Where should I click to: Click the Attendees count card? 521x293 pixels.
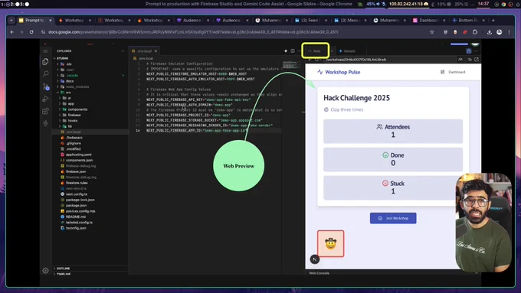click(x=393, y=132)
